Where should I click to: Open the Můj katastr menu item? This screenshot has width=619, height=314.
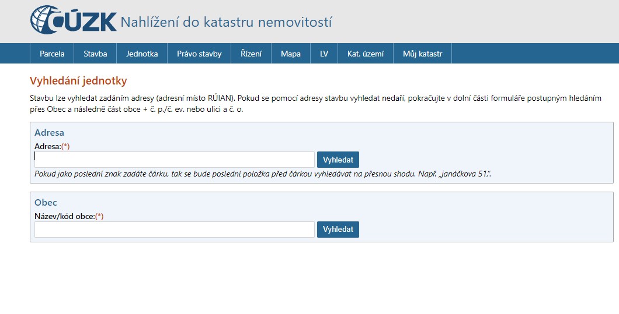pyautogui.click(x=422, y=54)
